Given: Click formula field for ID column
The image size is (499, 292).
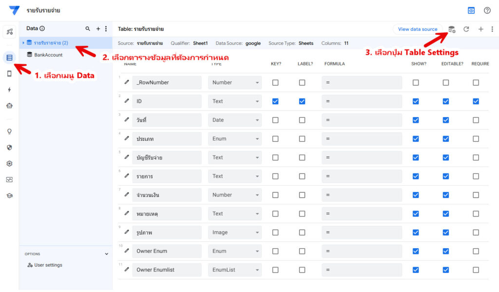Looking at the screenshot, I should [362, 101].
